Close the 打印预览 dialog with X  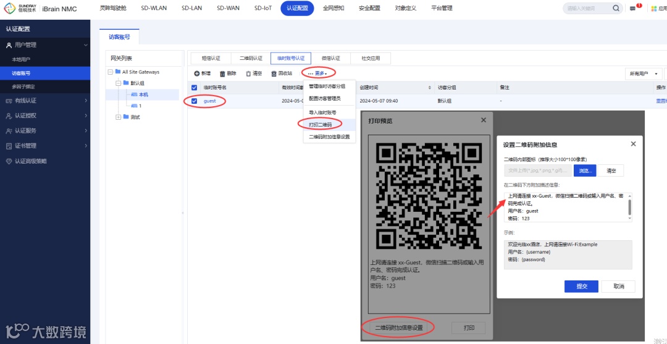483,120
